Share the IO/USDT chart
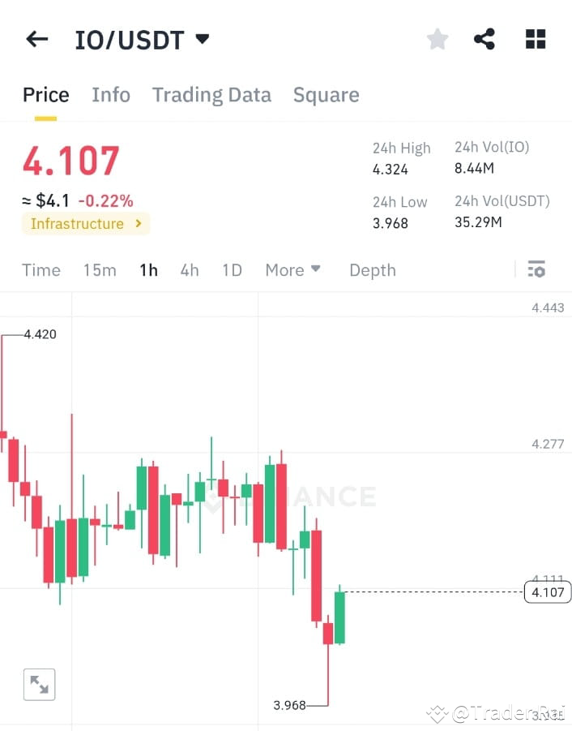 point(484,37)
